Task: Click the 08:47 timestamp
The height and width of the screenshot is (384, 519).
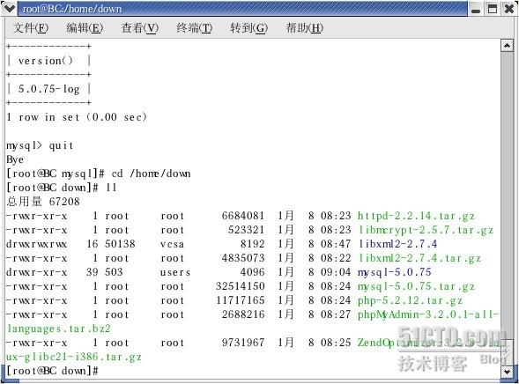Action: (336, 244)
